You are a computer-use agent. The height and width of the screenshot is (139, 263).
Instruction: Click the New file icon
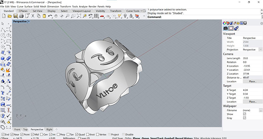pos(4,16)
